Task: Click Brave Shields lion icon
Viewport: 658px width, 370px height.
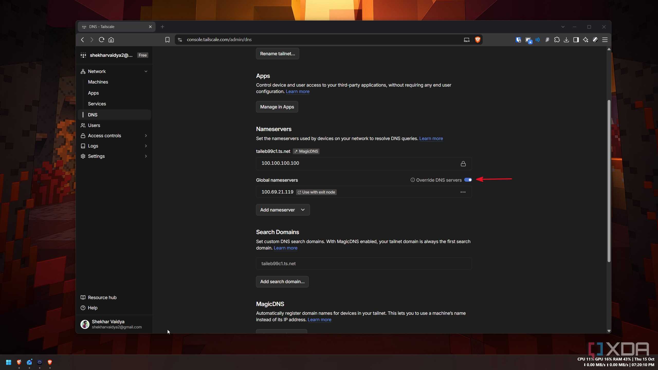Action: 478,40
